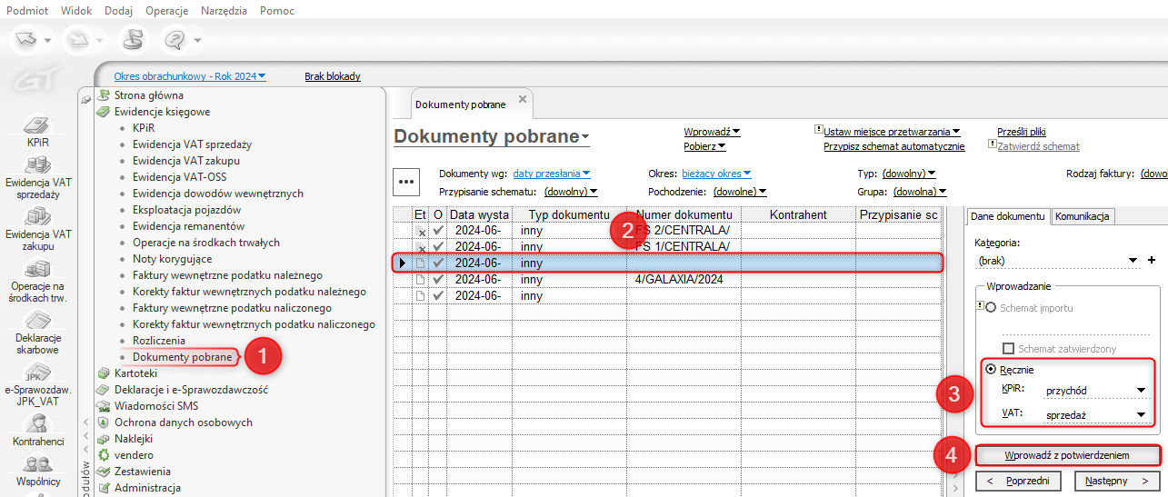1168x497 pixels.
Task: Click info icon beside Ustaw miejsce przetwarzania
Action: pos(819,131)
